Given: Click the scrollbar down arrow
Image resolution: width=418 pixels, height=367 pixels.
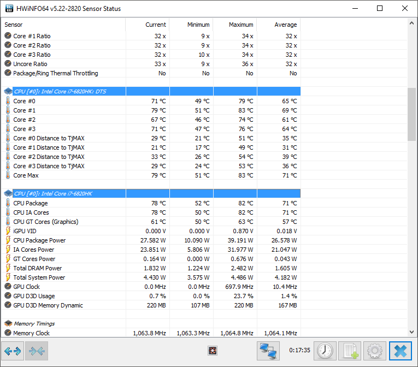Looking at the screenshot, I should coord(411,332).
